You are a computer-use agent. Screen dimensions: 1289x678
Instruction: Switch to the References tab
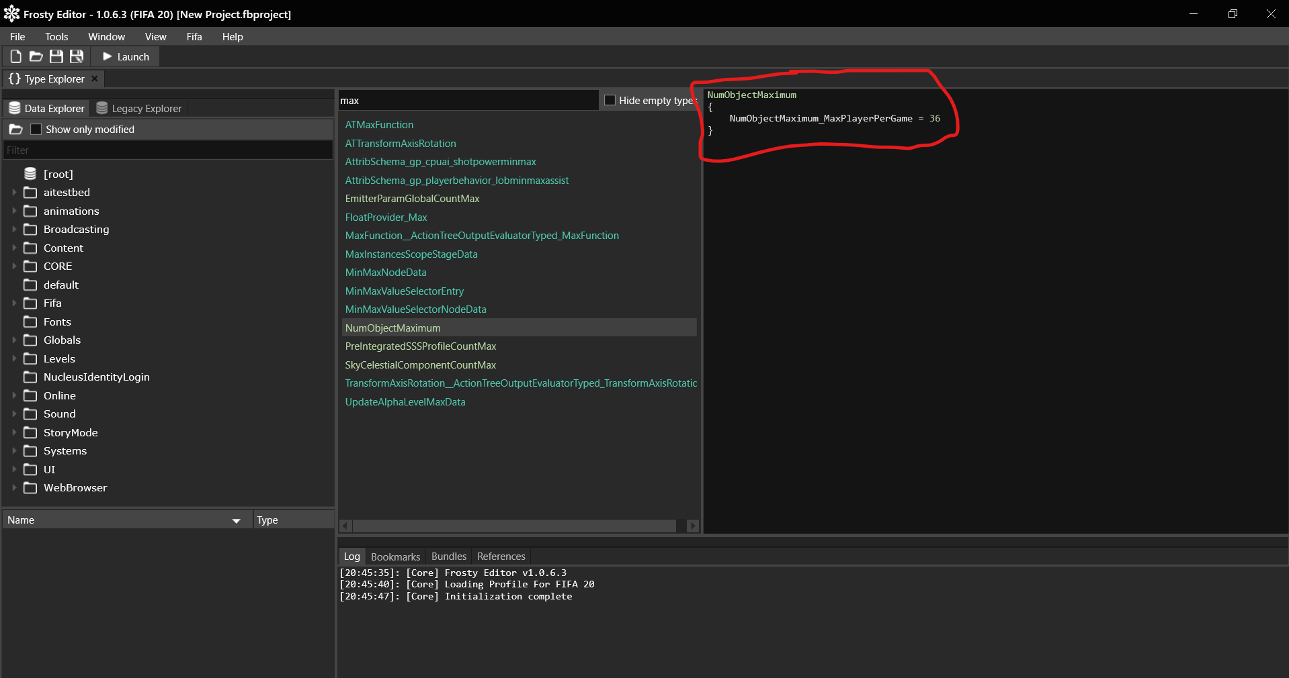[501, 556]
